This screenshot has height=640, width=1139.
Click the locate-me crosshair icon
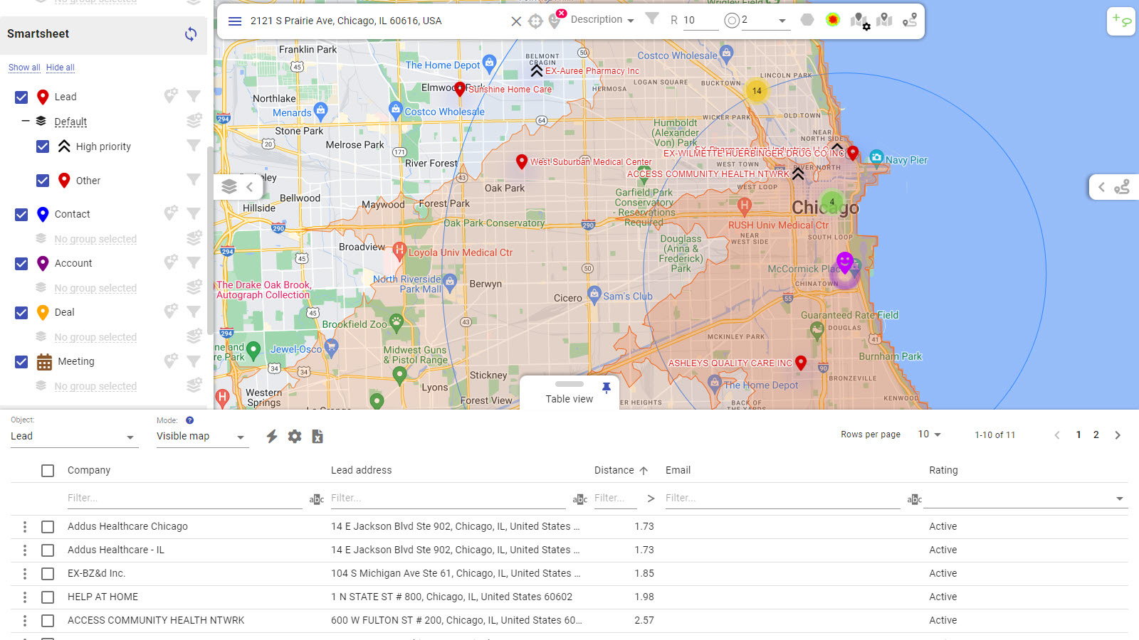[x=535, y=21]
